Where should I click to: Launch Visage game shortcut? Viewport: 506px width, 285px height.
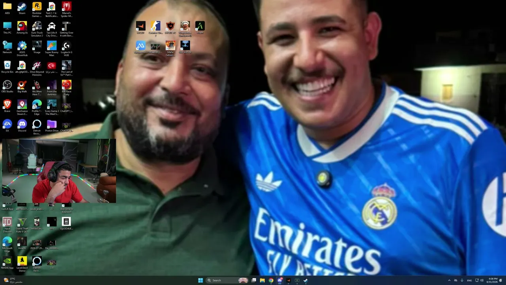[x=37, y=47]
